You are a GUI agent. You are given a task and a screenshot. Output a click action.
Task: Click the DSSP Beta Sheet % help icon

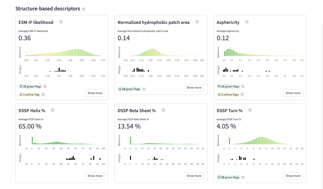[x=163, y=110]
